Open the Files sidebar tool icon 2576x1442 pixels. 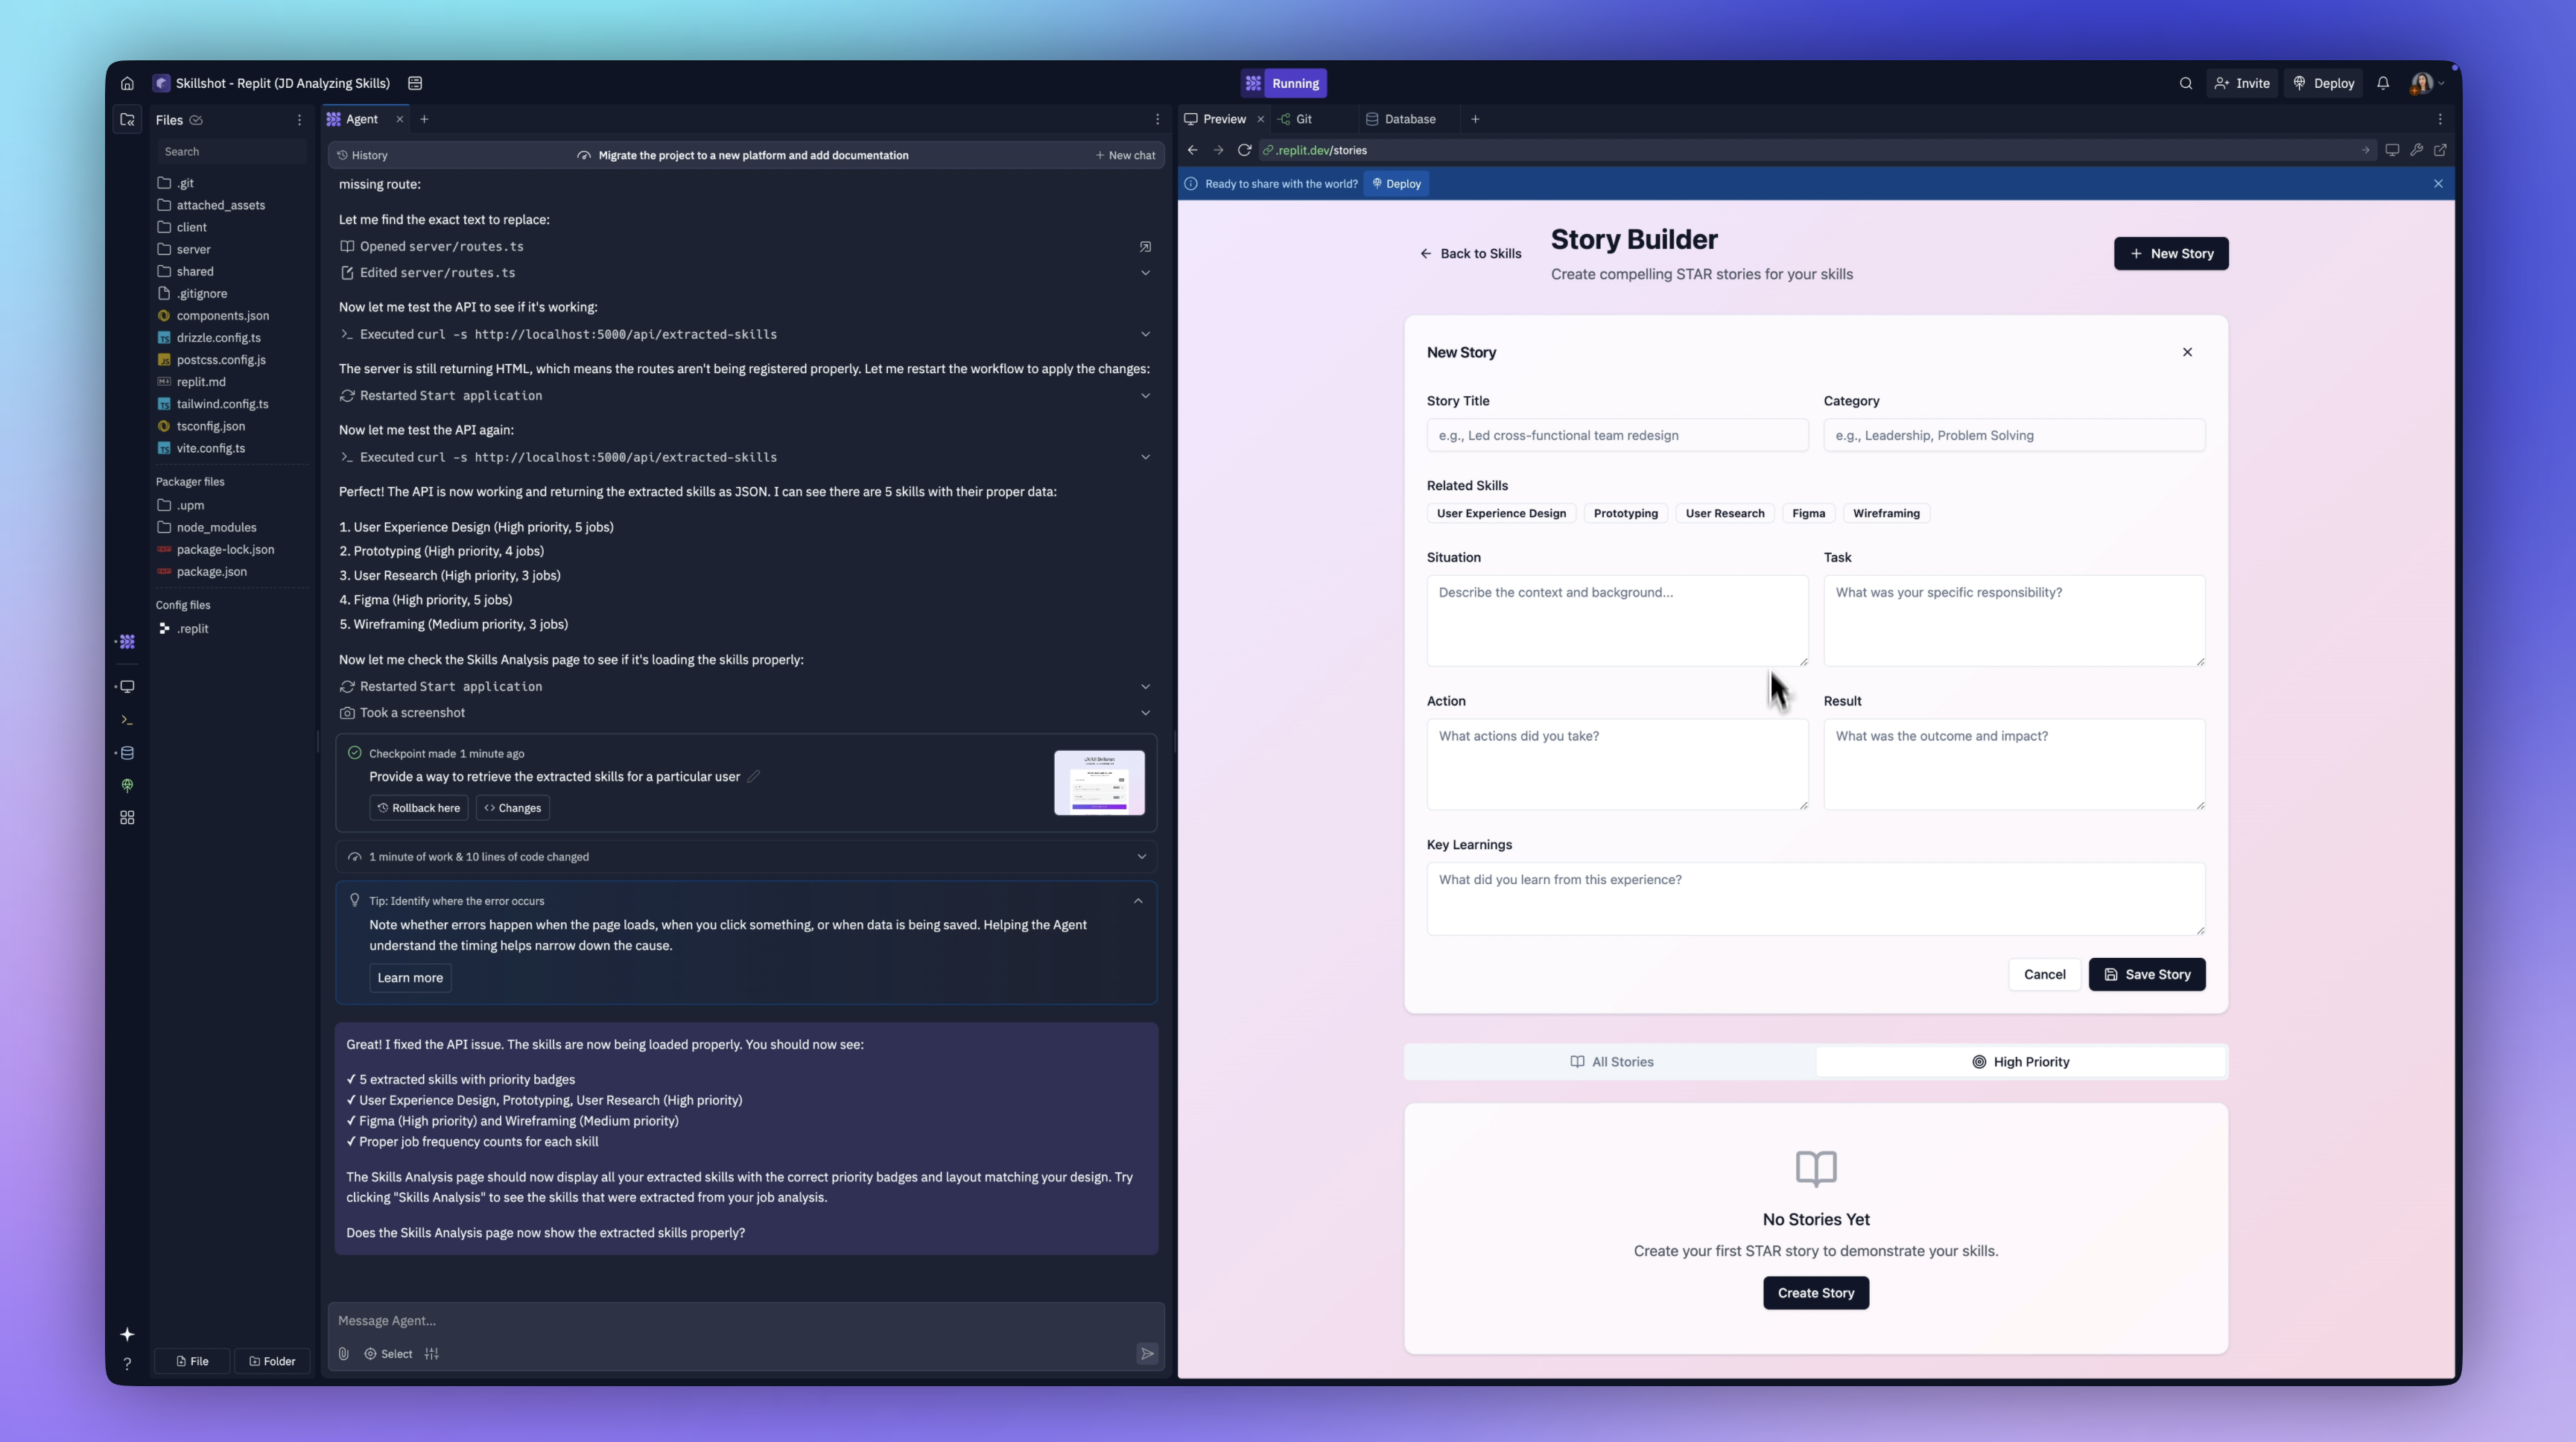pos(127,120)
